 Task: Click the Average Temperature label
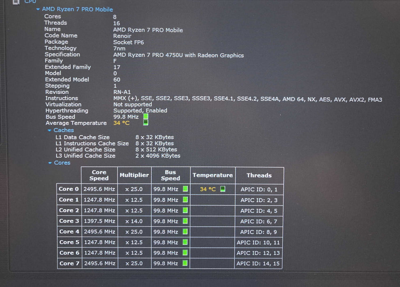click(76, 123)
